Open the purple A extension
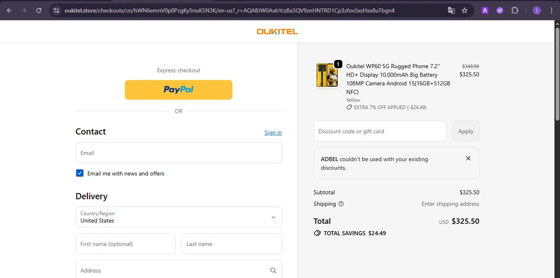This screenshot has width=560, height=278. click(x=485, y=10)
